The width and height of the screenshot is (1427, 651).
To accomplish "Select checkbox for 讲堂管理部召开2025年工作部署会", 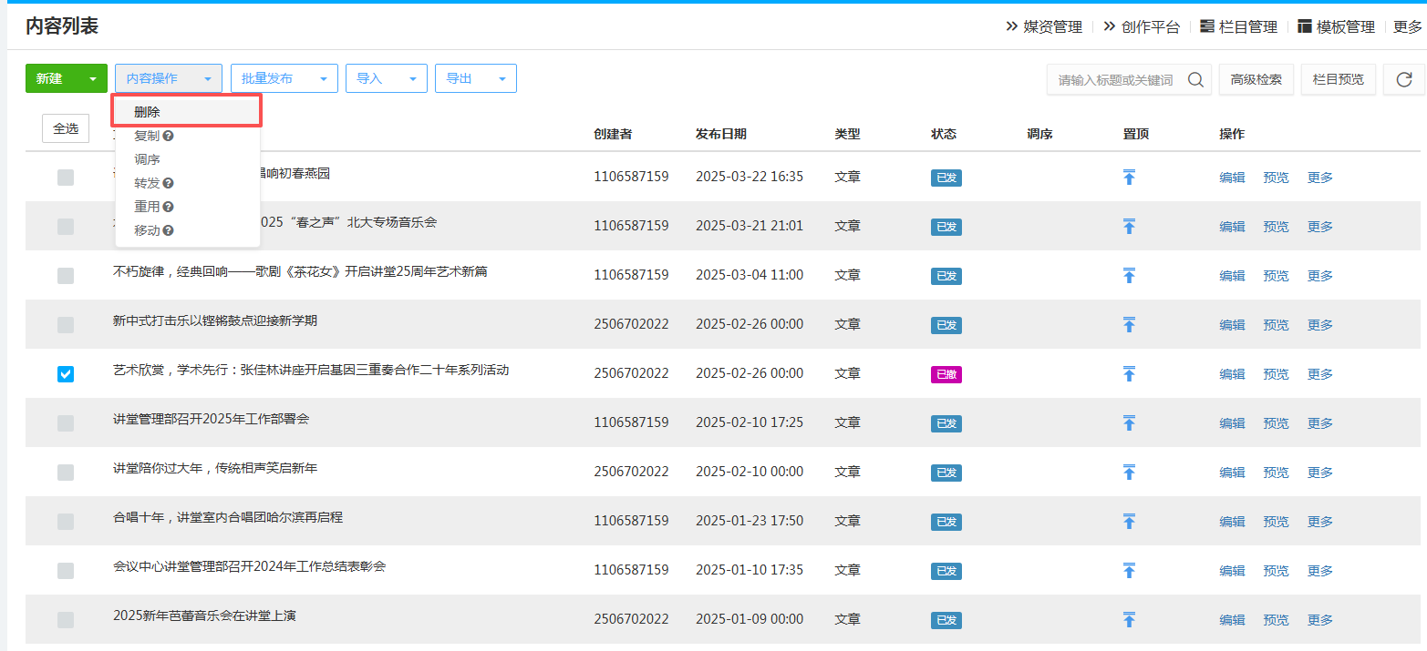I will pyautogui.click(x=66, y=423).
